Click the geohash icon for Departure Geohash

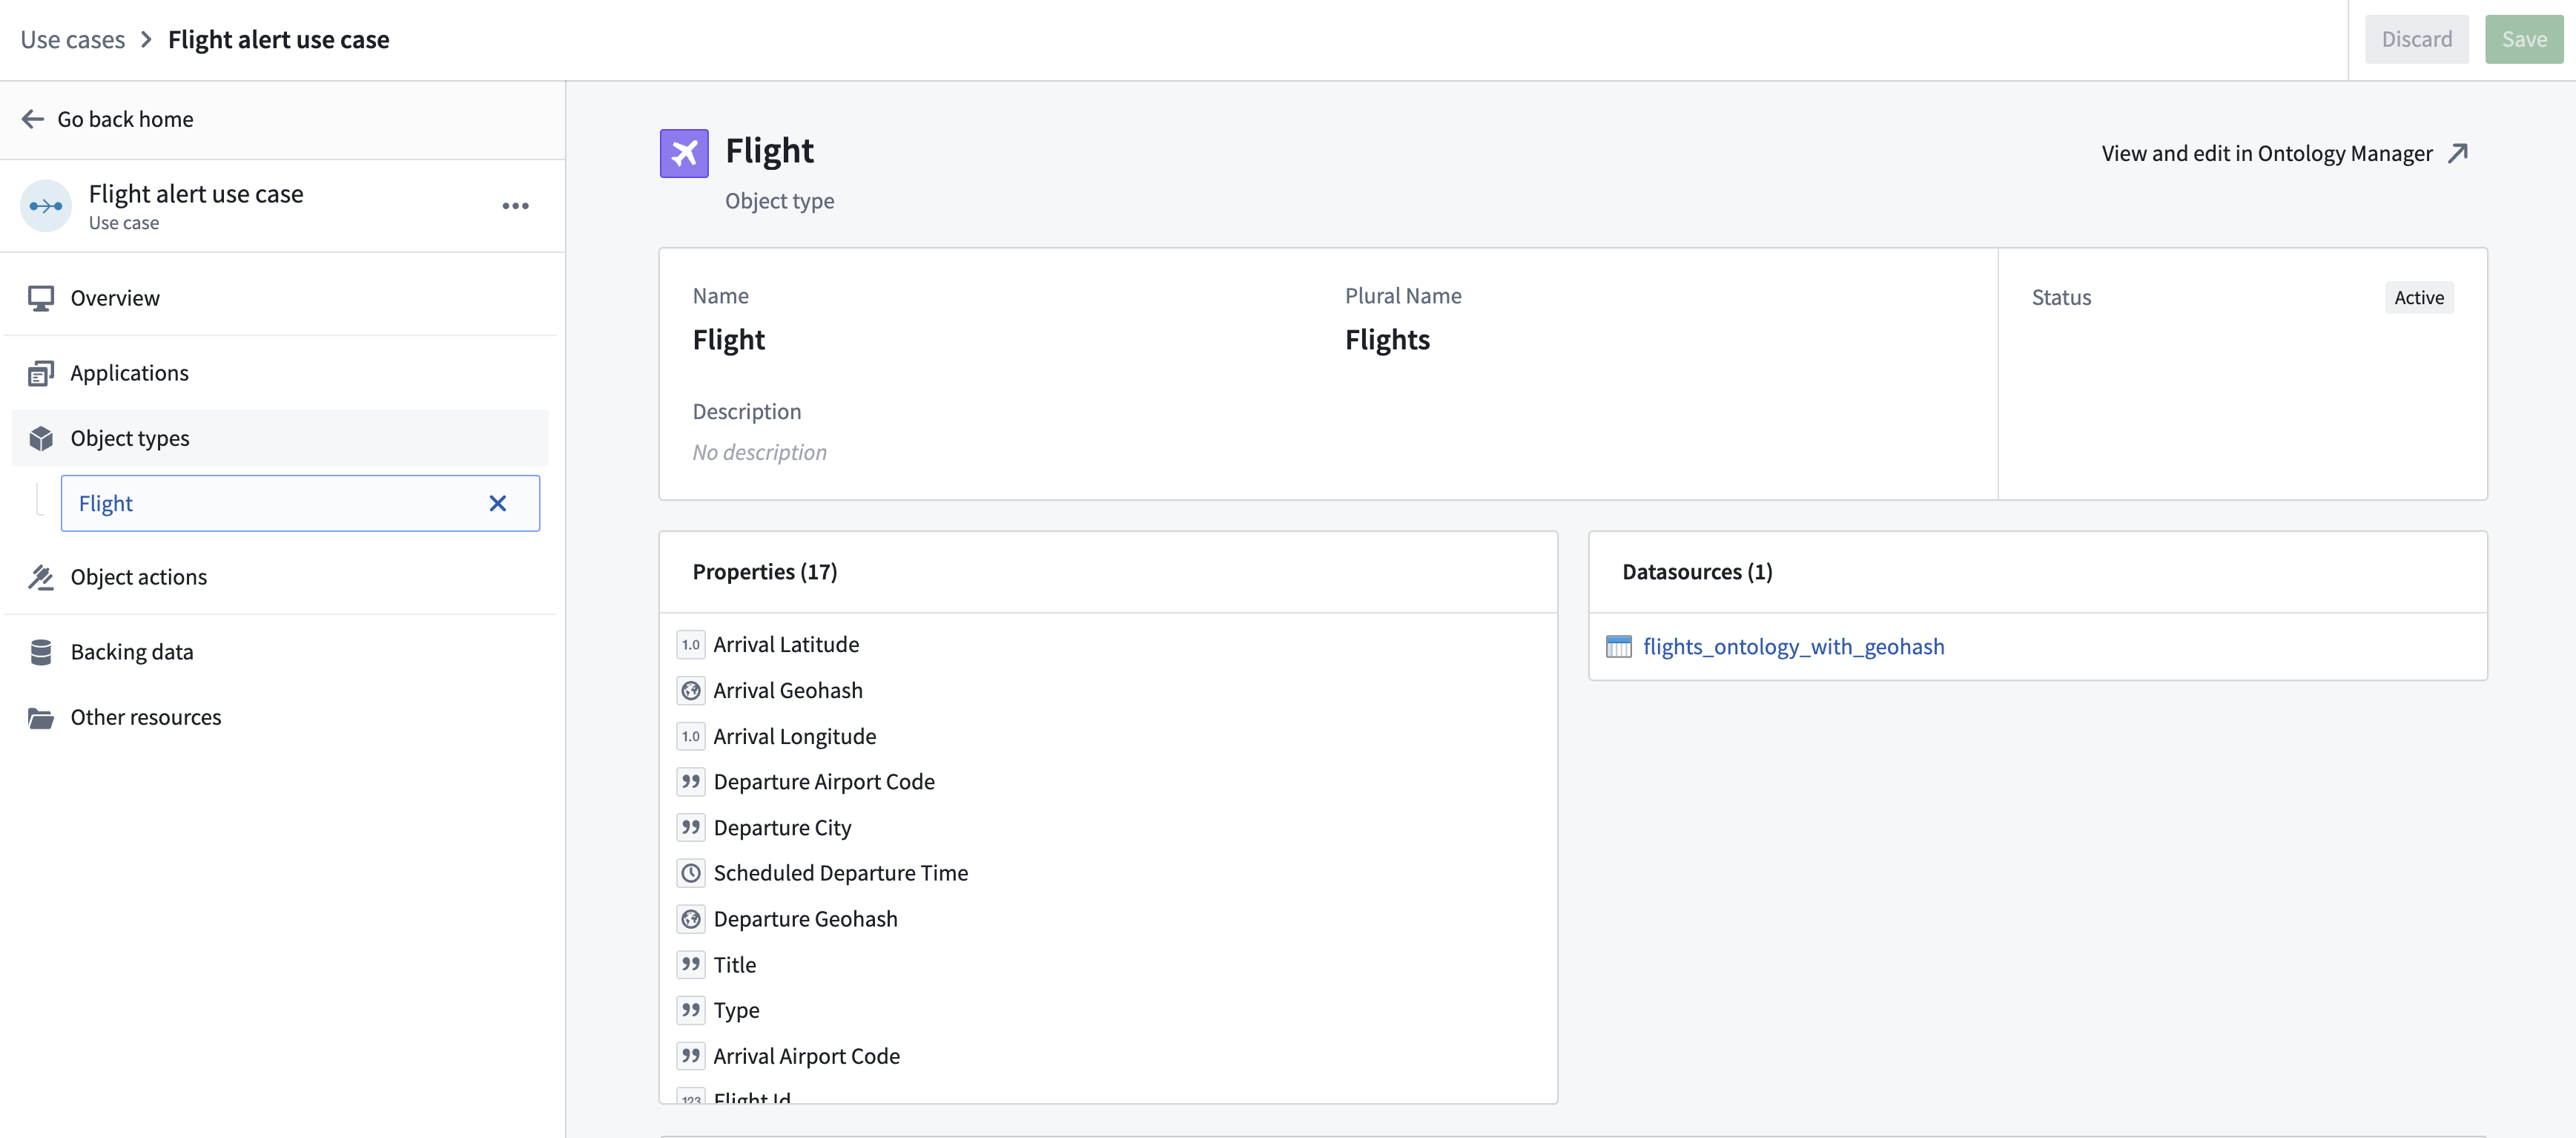(x=691, y=919)
